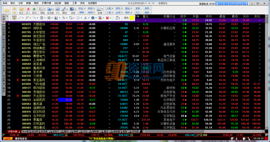Pick the yellow 颜色 color swatch
Screen dimensions: 270x142
132,18
